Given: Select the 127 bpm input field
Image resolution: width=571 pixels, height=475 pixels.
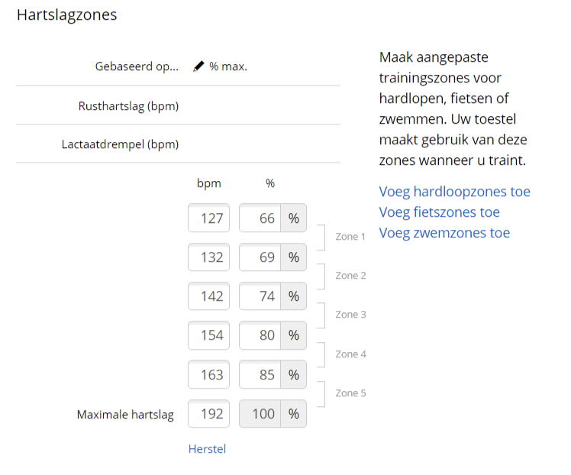Looking at the screenshot, I should coord(209,218).
